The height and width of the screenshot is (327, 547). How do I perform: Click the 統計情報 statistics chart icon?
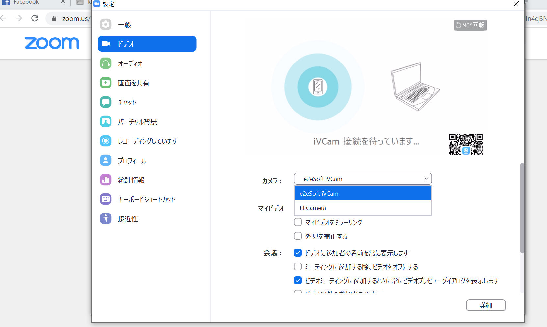(x=106, y=180)
